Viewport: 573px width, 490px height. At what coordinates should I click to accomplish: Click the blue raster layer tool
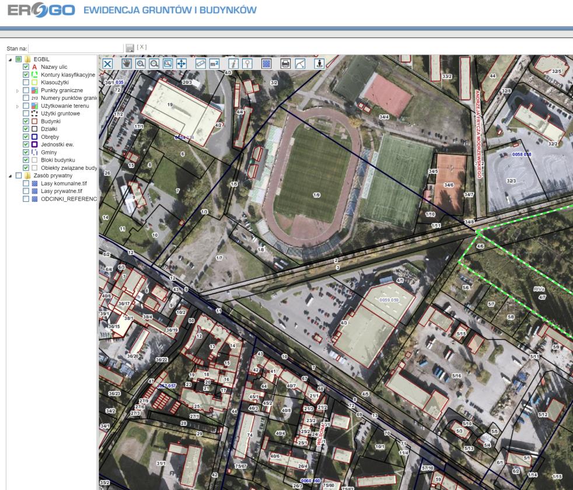[267, 64]
